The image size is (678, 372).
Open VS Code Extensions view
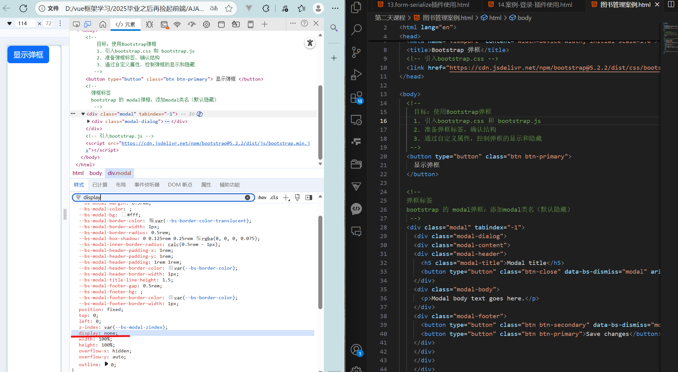coord(356,97)
